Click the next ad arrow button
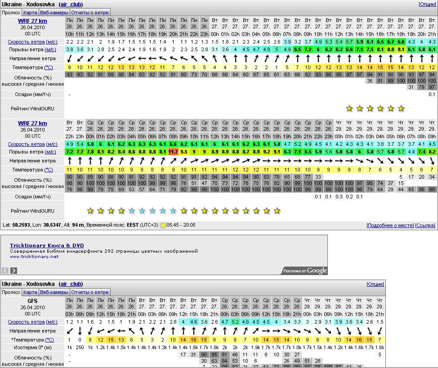The width and height of the screenshot is (438, 368). 14,270
